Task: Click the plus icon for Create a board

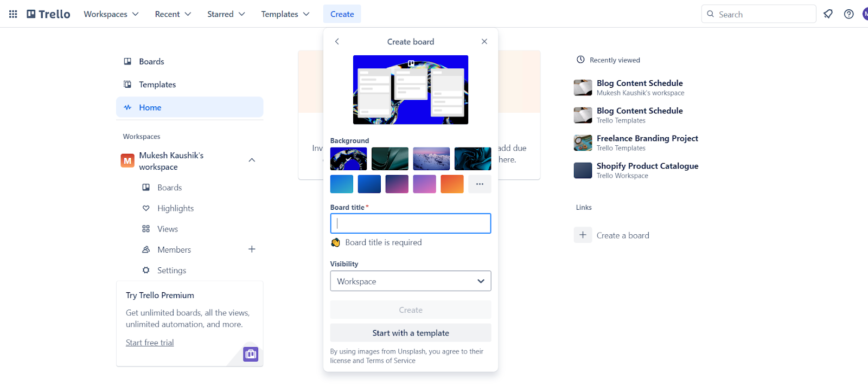Action: (x=583, y=235)
